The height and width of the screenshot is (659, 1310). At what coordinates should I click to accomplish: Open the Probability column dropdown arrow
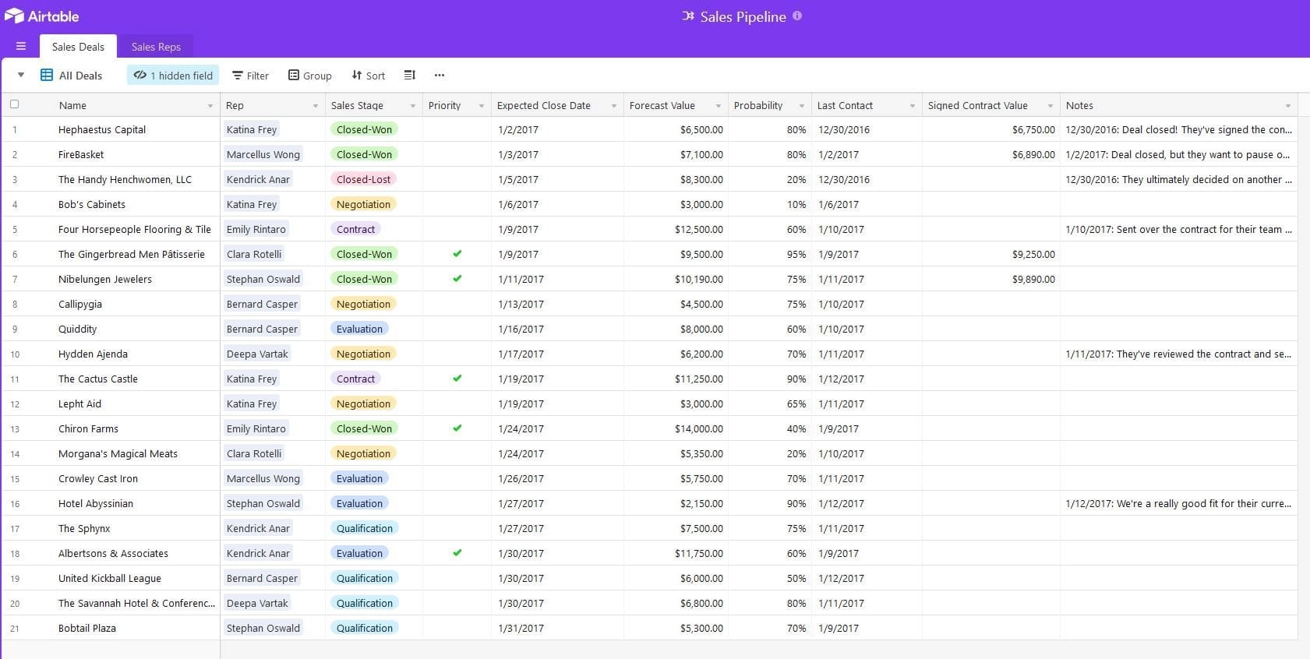(802, 106)
